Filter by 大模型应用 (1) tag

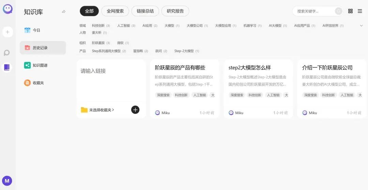click(x=226, y=26)
